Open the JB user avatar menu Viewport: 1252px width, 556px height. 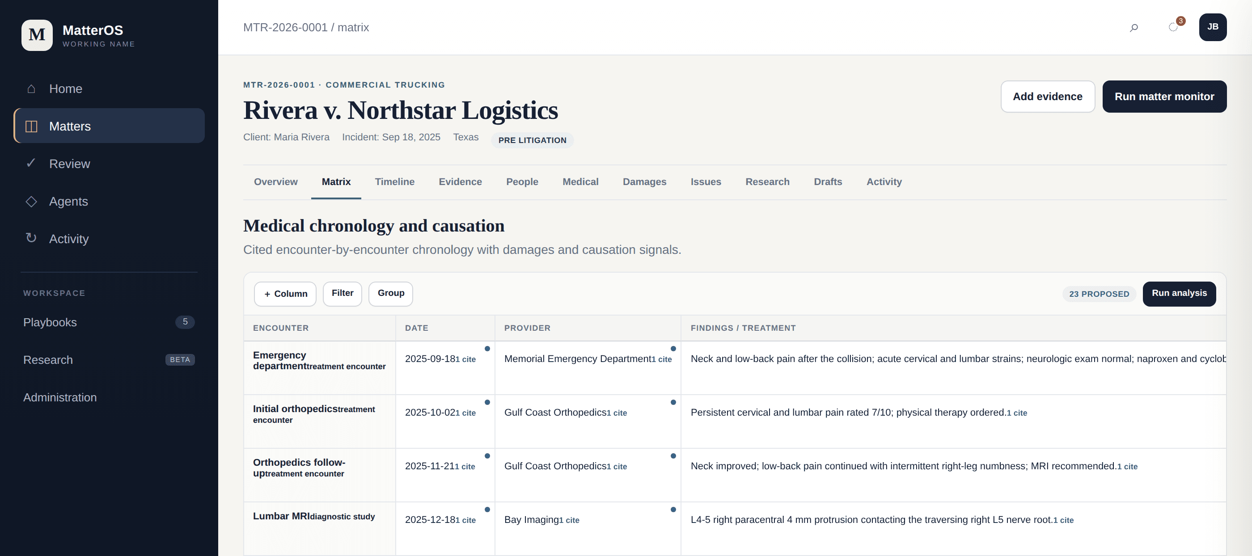1213,27
